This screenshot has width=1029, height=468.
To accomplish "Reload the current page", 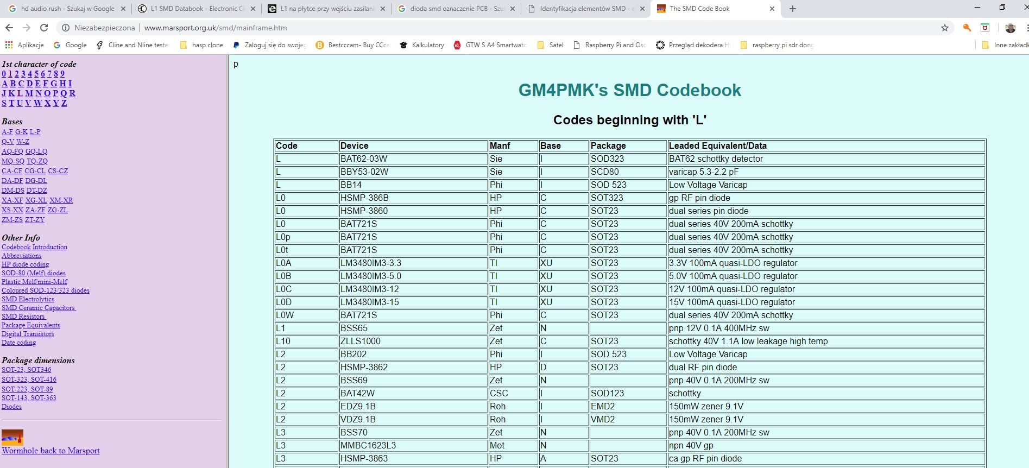I will point(45,28).
